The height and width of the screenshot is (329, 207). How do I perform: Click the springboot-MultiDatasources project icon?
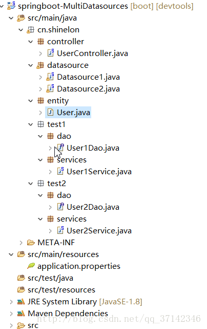pos(11,6)
